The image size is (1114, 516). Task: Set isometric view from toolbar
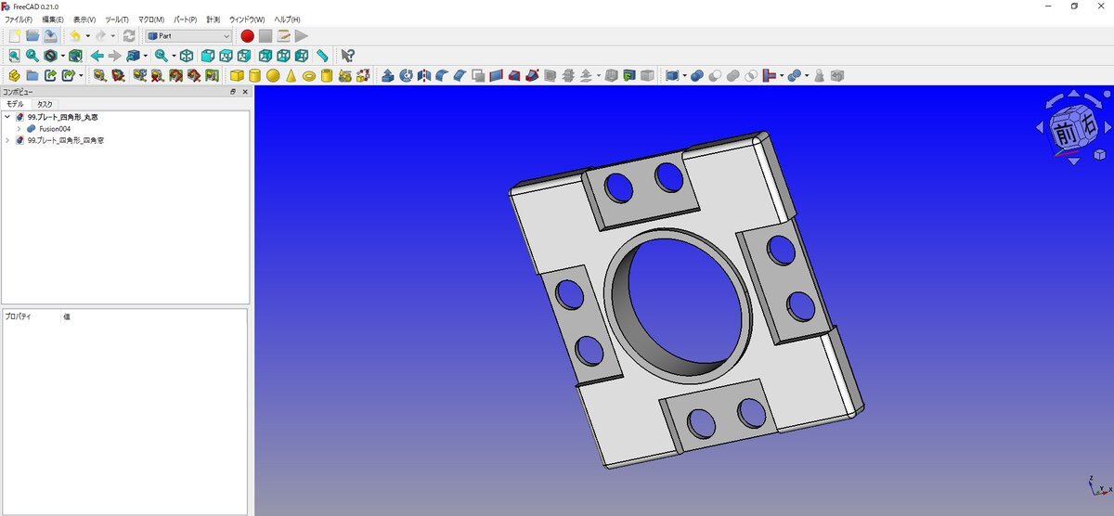[x=187, y=56]
